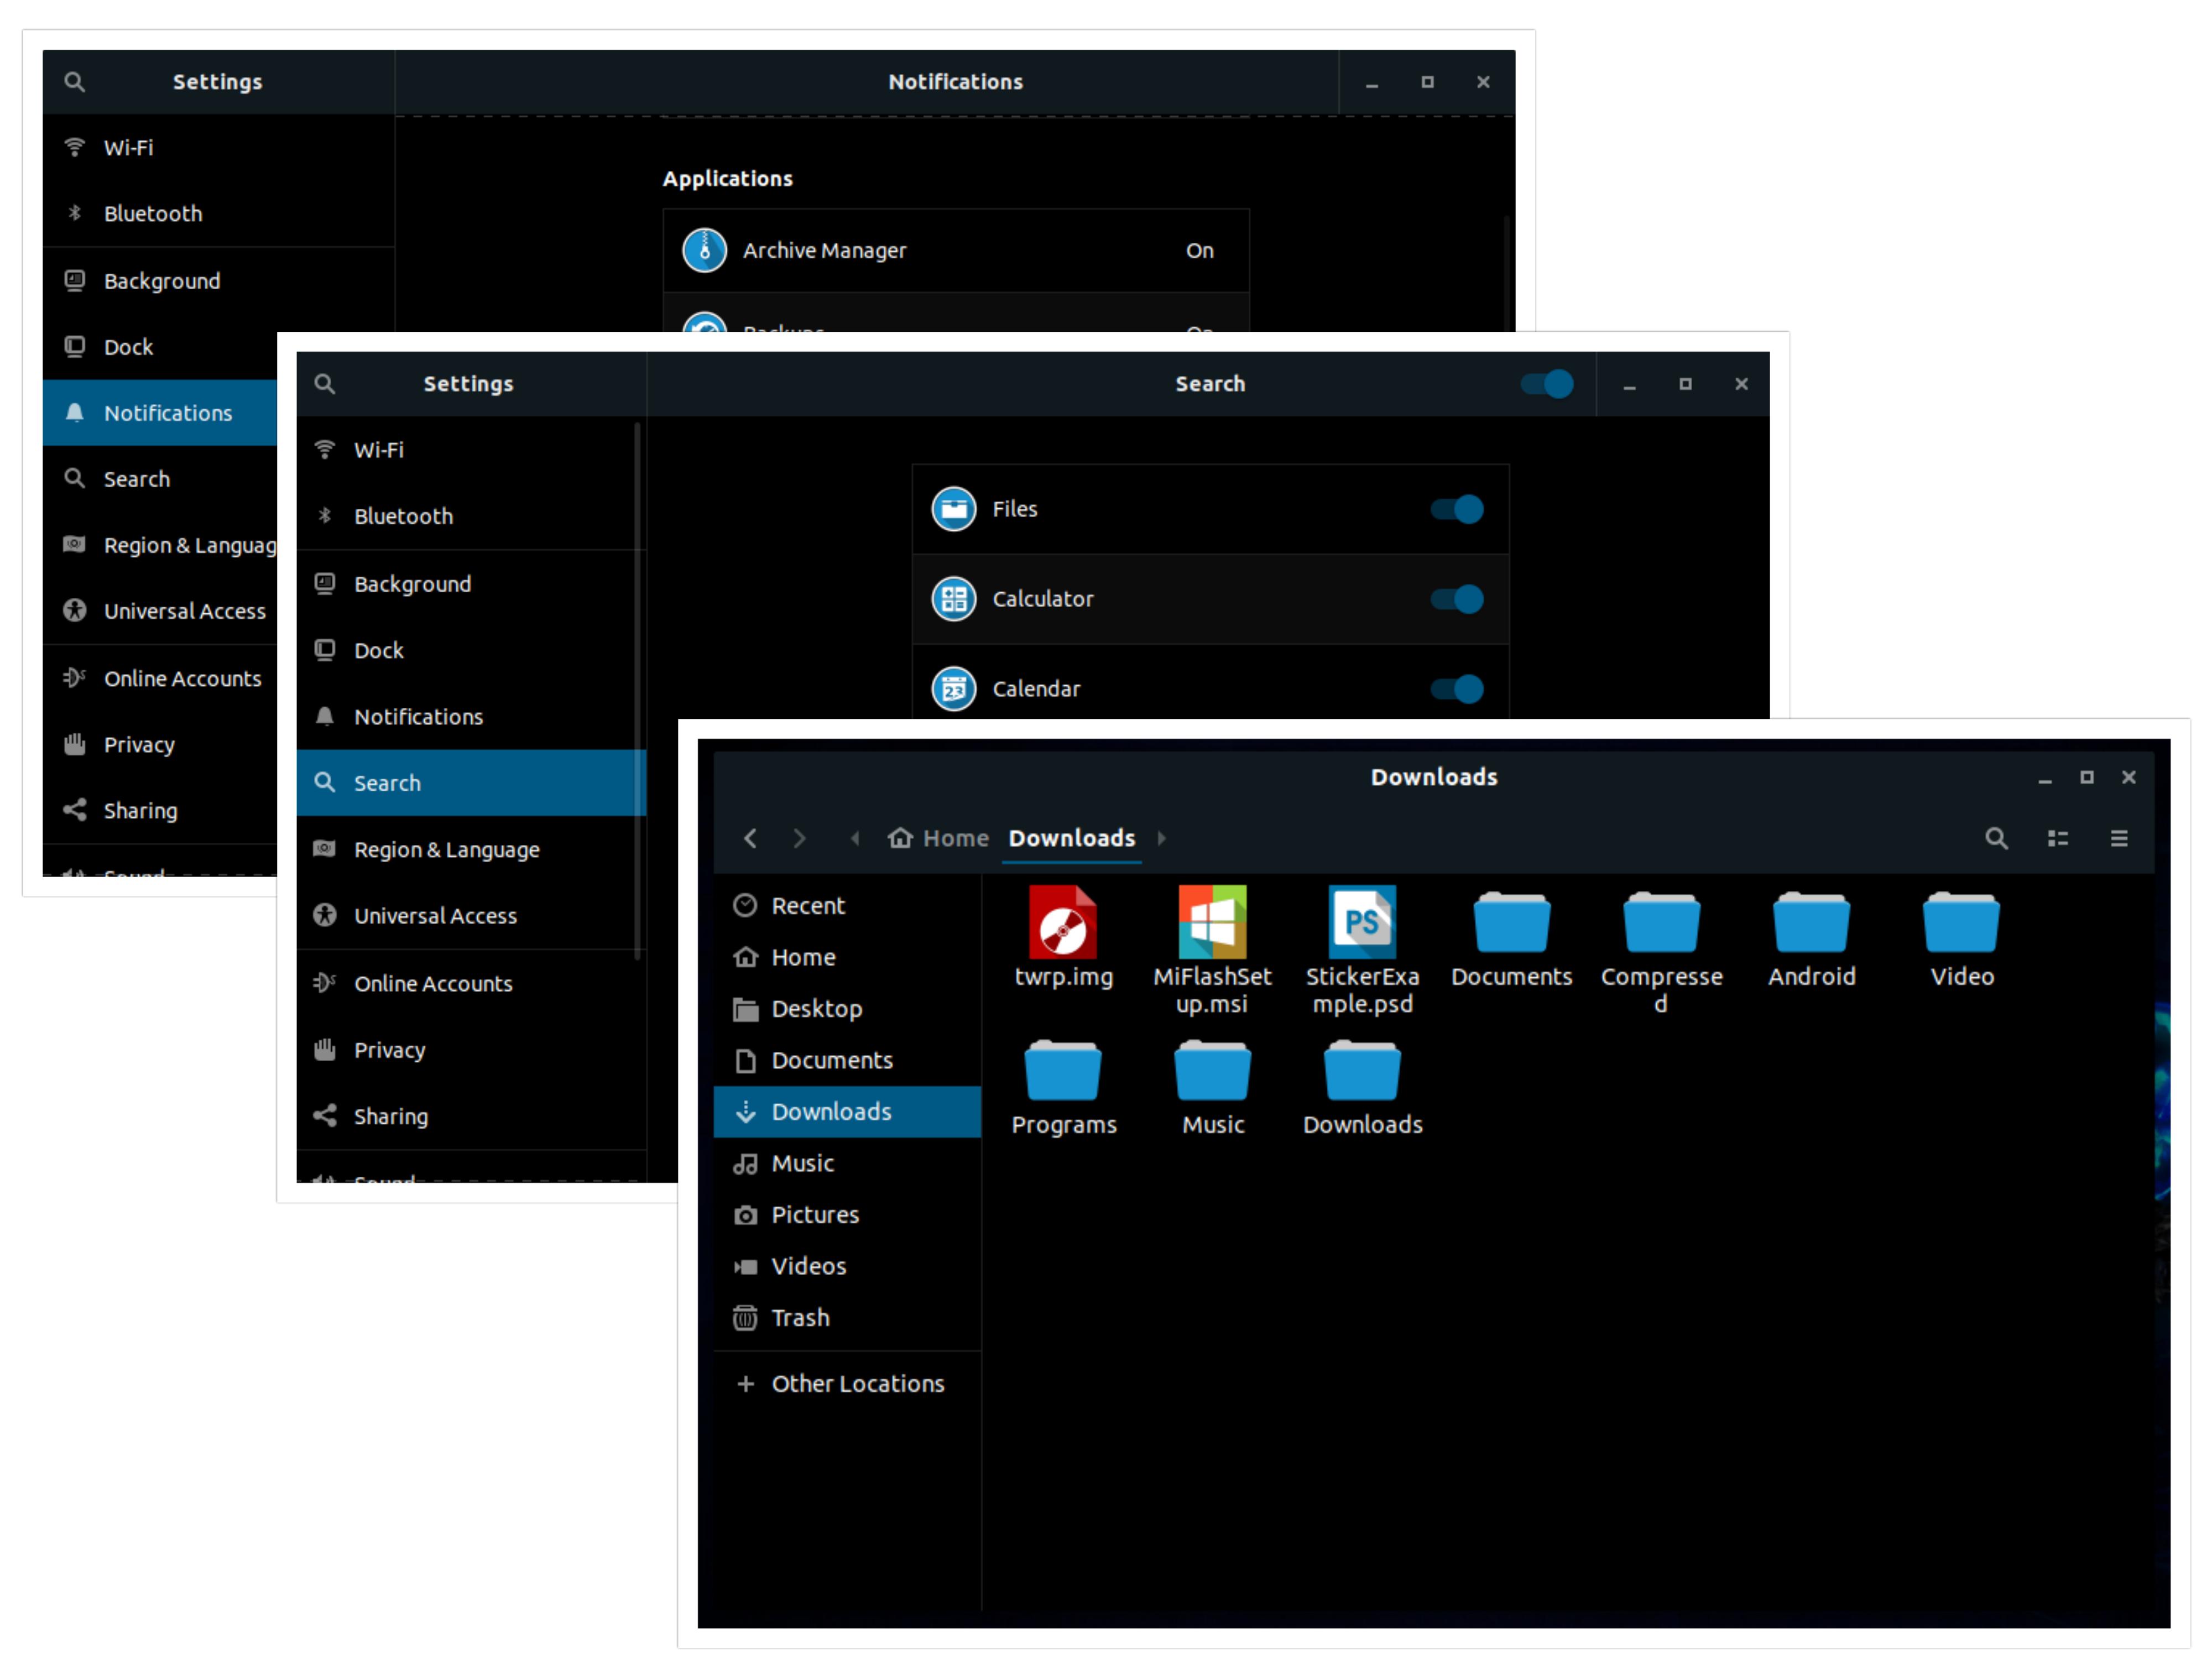
Task: Select Downloads in file manager sidebar
Action: 847,1112
